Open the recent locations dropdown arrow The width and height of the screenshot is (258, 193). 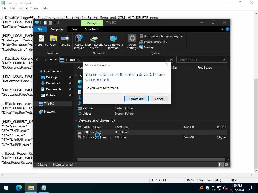[51, 60]
